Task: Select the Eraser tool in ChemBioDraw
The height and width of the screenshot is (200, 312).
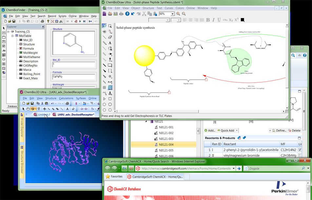Action: pos(110,37)
